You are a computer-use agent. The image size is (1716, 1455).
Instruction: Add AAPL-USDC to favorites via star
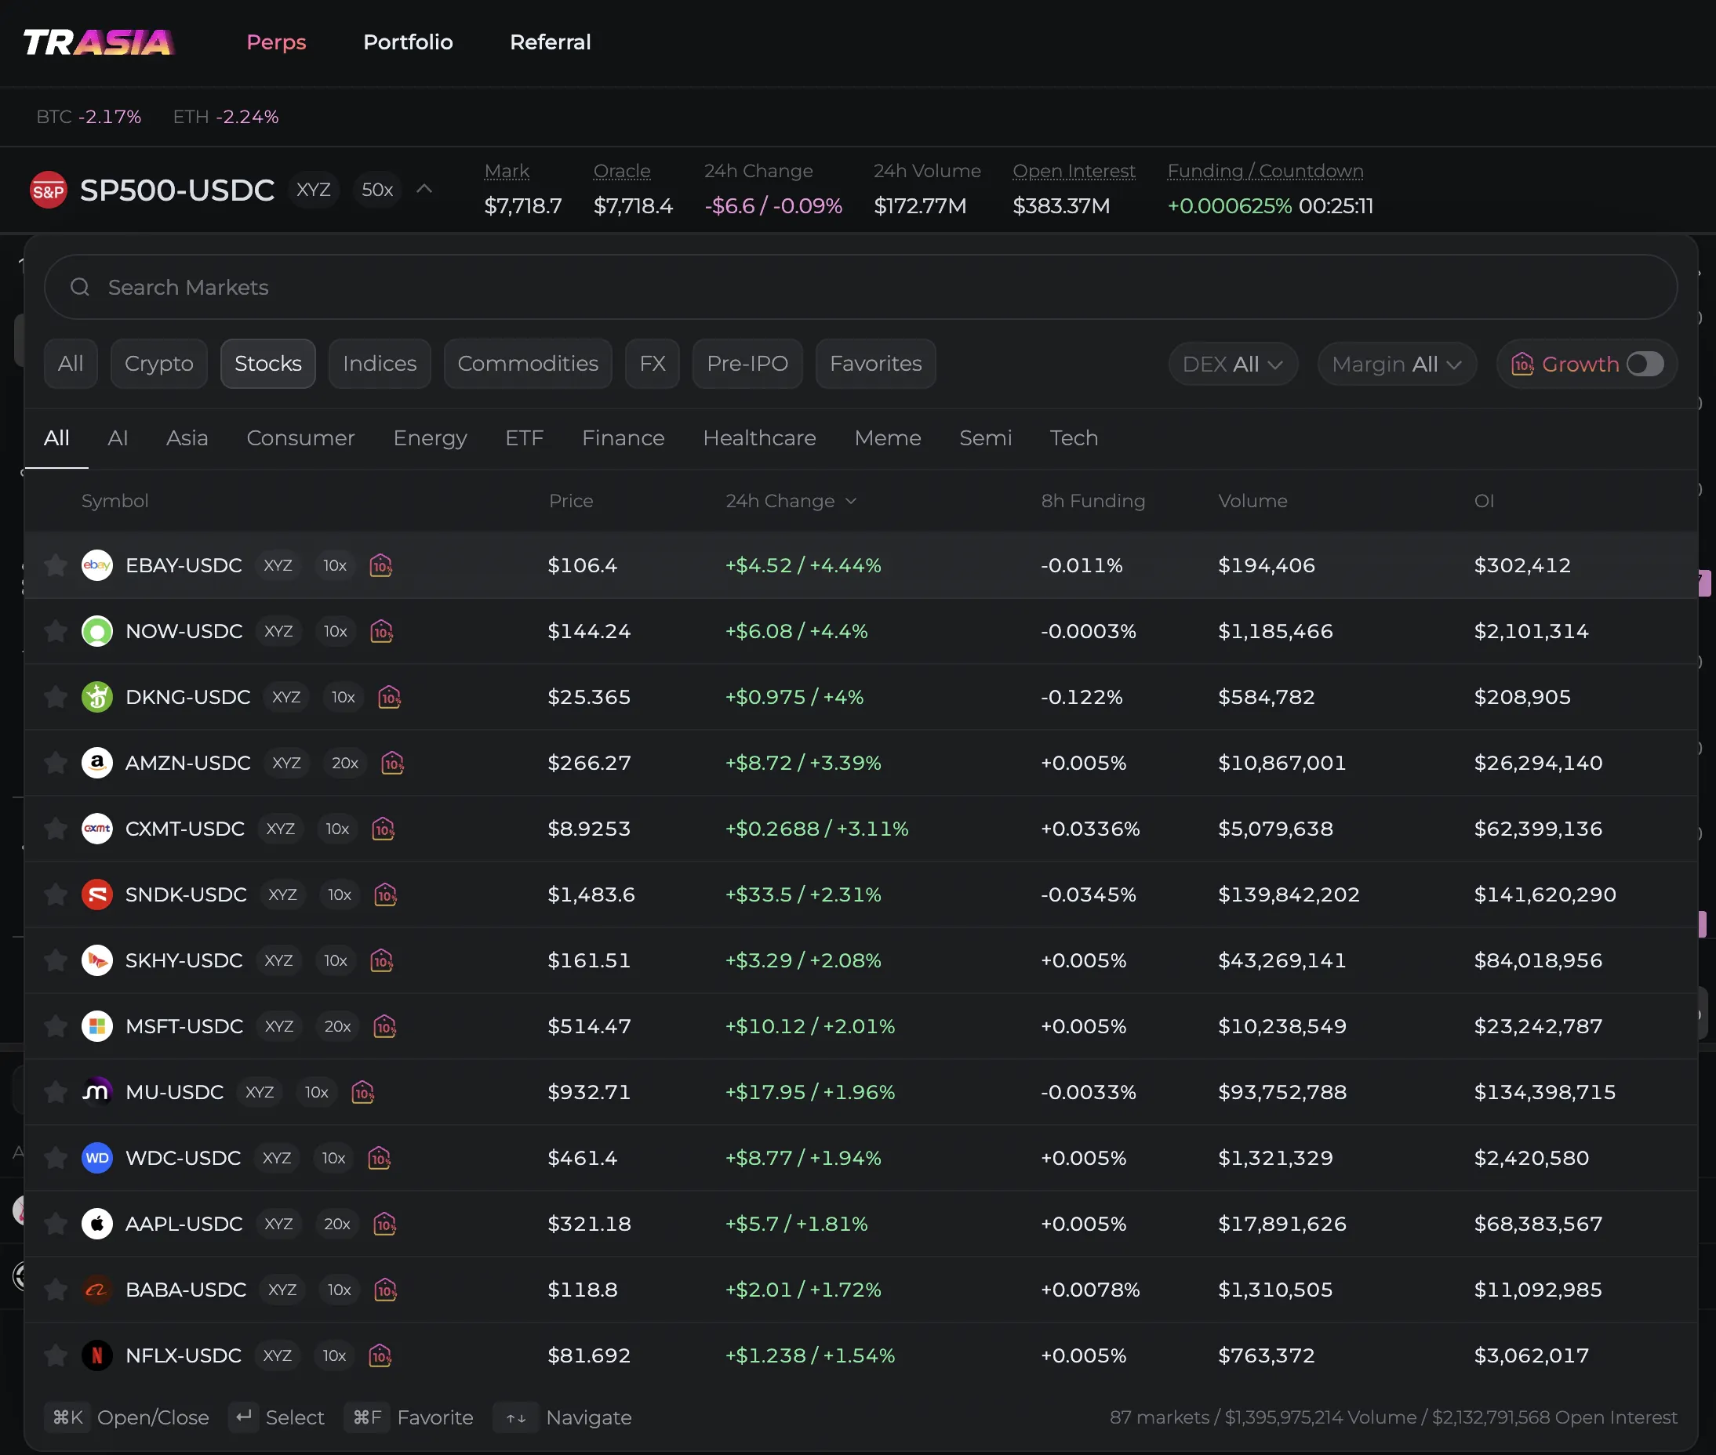point(56,1224)
